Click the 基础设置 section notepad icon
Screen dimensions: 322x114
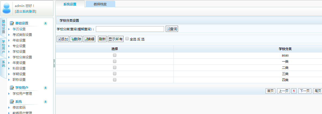(x=12, y=23)
